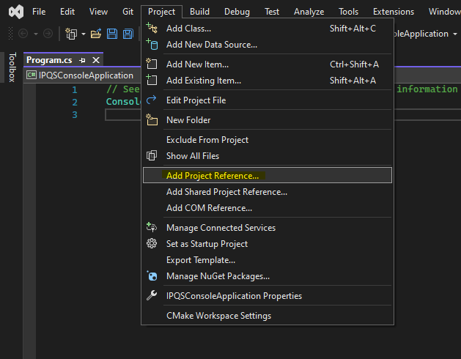Open the Edit menu
This screenshot has height=359, width=461.
(x=67, y=12)
